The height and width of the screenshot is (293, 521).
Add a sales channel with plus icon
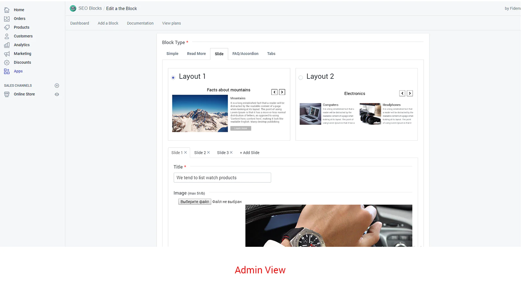coord(57,86)
